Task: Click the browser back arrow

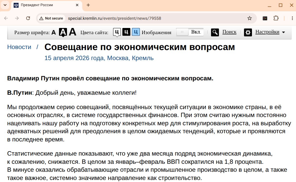Action: tap(6, 18)
